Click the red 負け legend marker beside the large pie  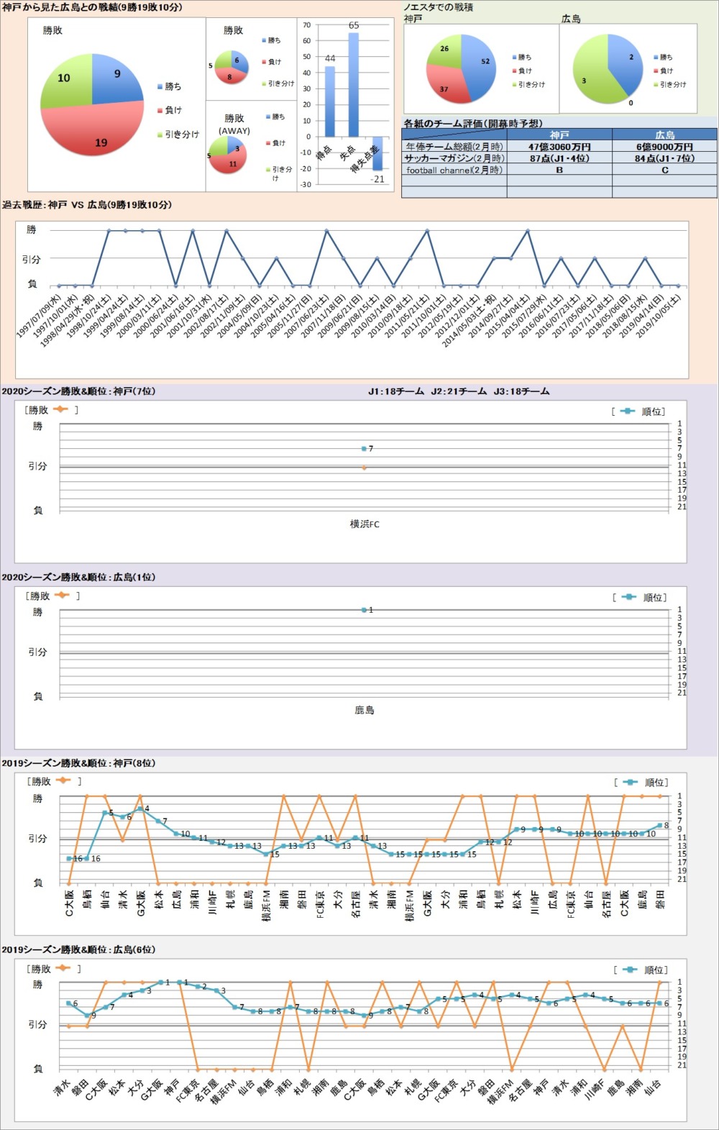pos(160,111)
